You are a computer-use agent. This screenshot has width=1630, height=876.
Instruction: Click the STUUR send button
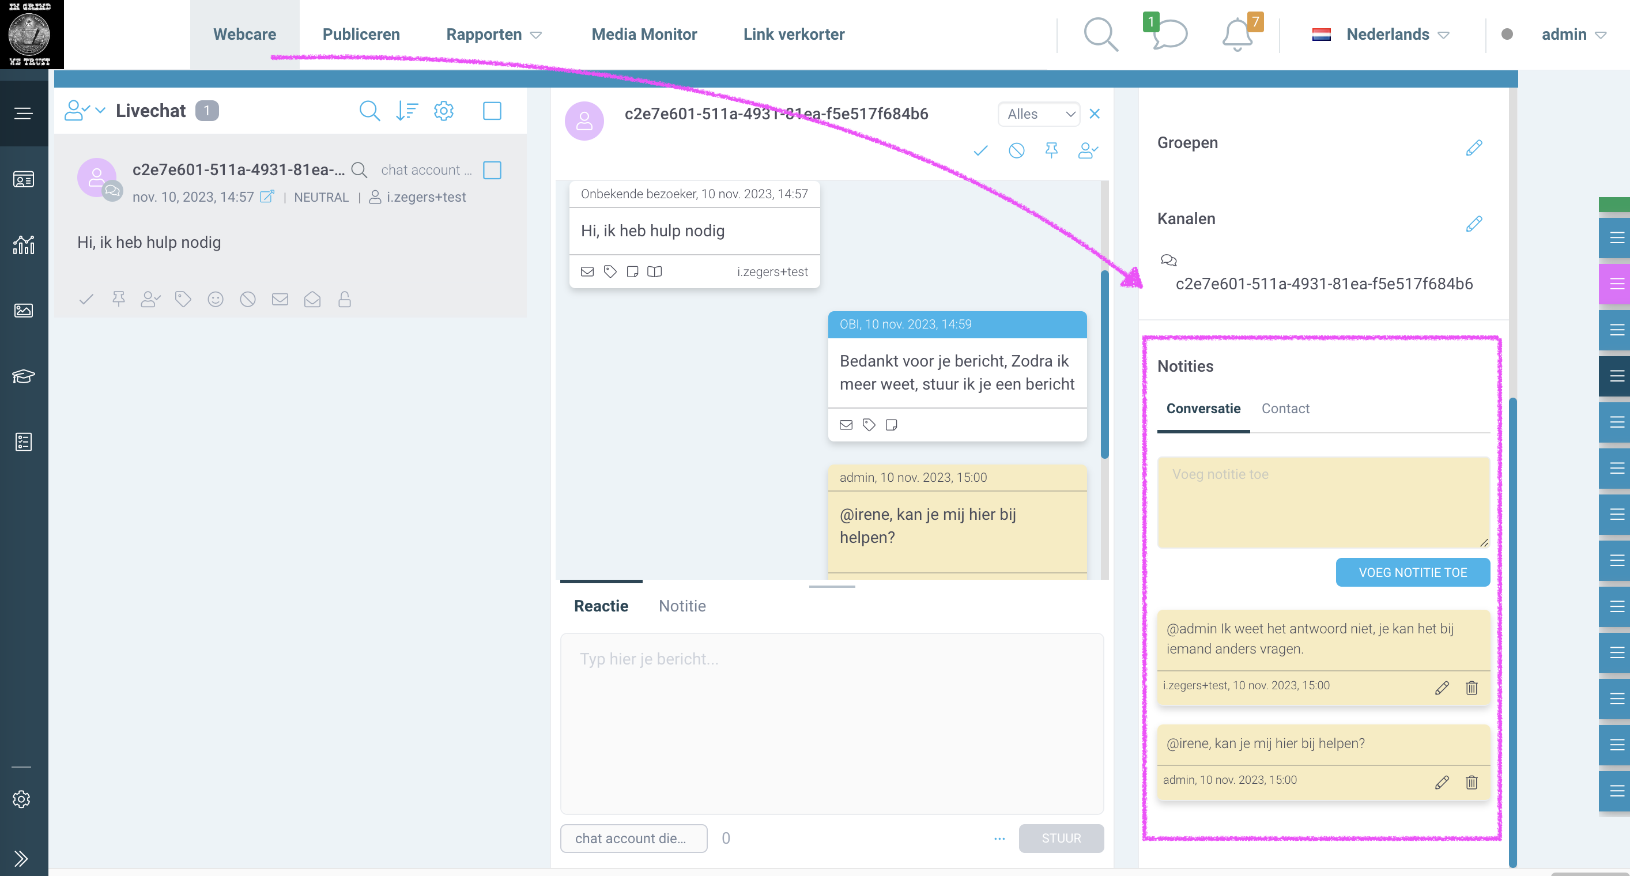click(1061, 838)
